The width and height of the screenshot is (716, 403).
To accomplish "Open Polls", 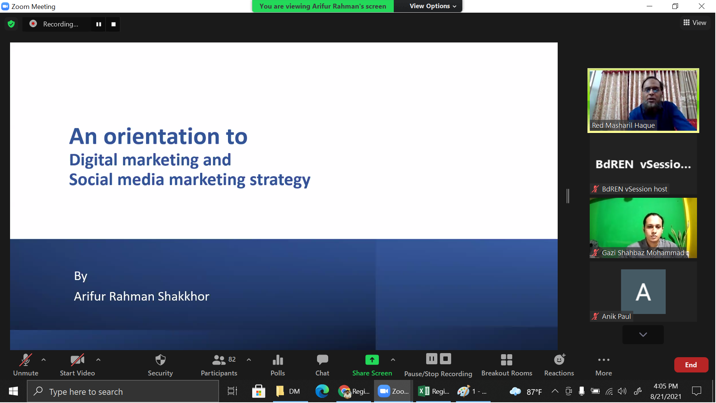I will click(x=278, y=365).
